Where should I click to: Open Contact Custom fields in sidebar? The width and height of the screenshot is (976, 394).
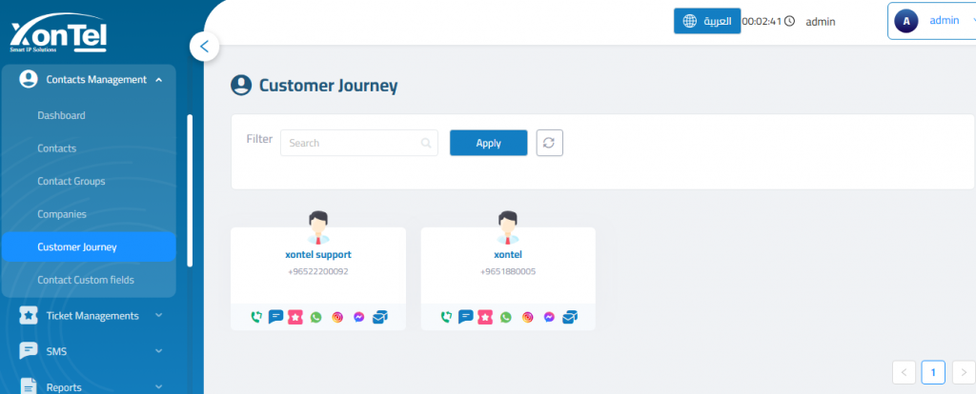point(85,280)
